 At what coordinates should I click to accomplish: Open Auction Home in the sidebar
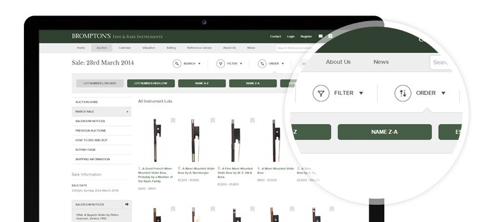[102, 102]
